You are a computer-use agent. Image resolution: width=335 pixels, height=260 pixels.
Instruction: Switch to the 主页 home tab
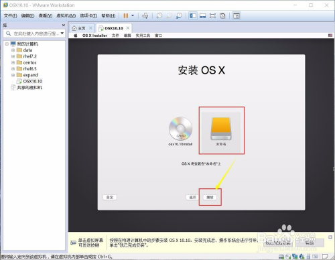[78, 28]
